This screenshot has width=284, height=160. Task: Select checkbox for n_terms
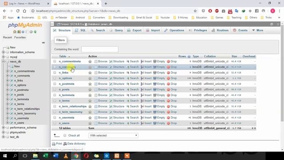pos(55,101)
